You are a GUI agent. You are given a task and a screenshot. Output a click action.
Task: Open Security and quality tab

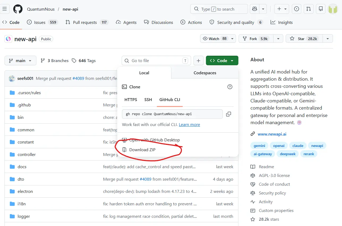pos(236,22)
